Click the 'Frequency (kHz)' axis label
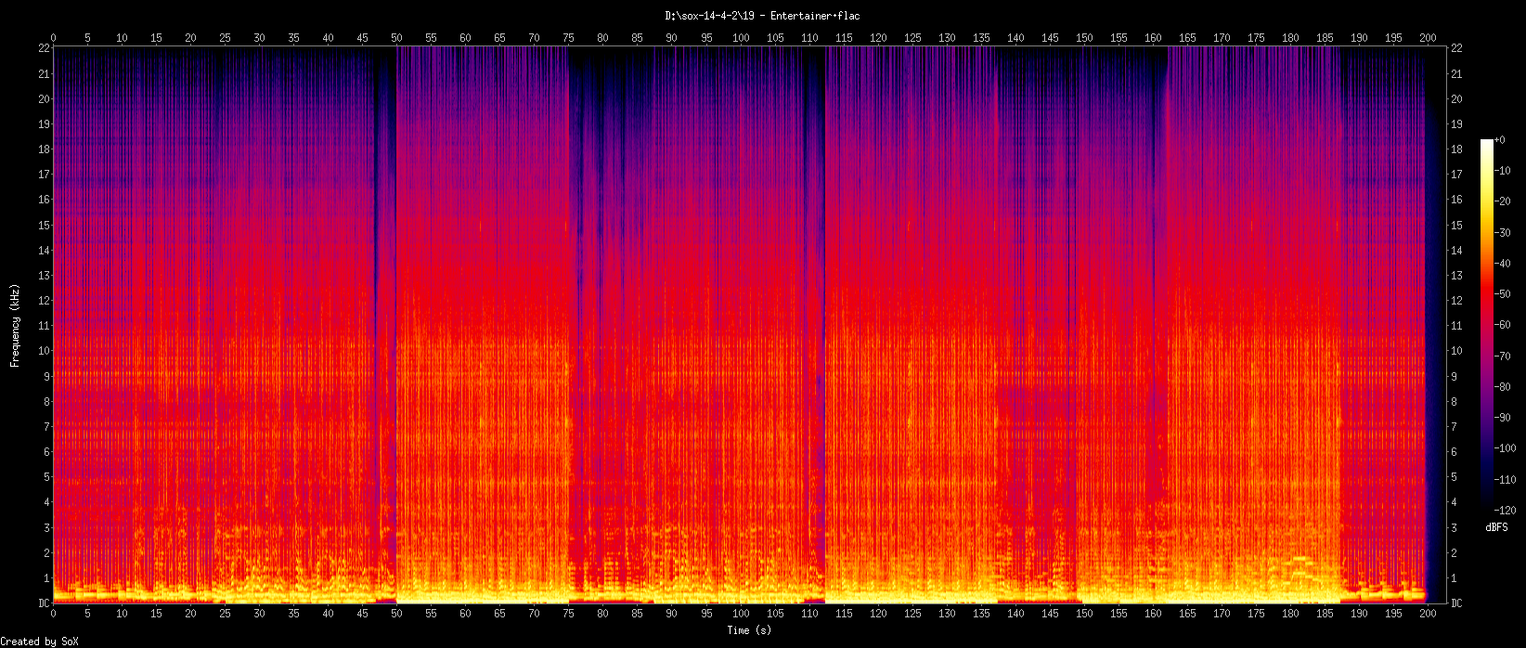 click(15, 325)
